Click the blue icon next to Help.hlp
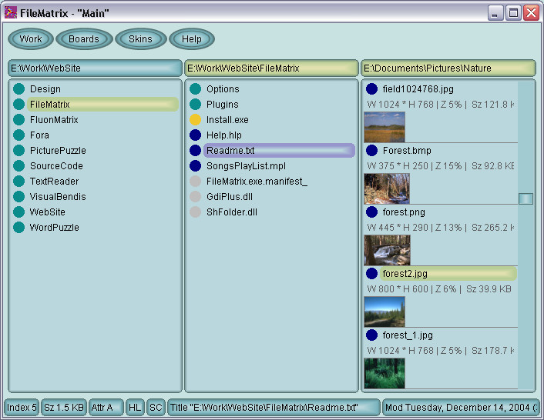This screenshot has width=544, height=420. [195, 135]
